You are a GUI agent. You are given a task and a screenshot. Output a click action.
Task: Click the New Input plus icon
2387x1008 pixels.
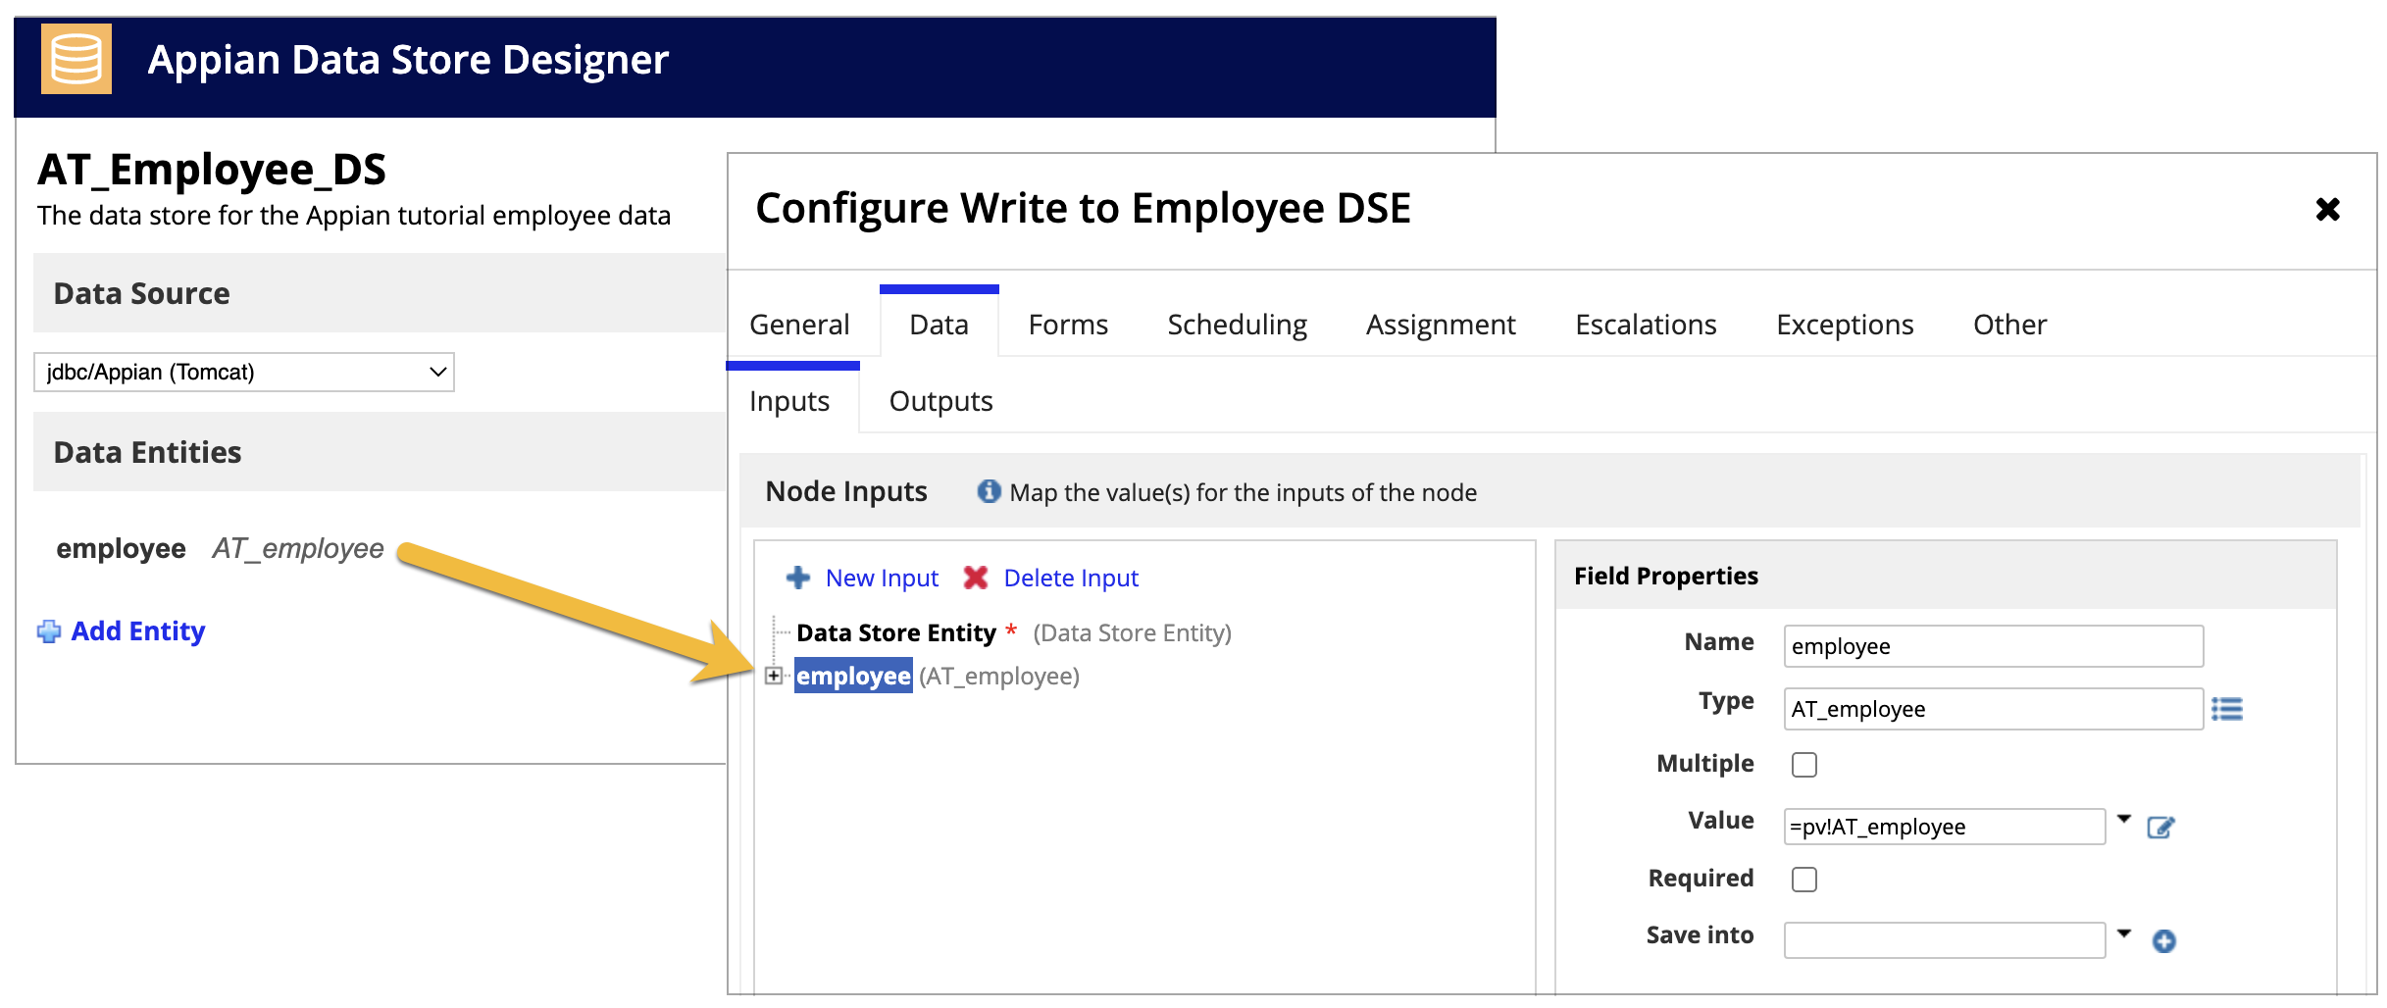pyautogui.click(x=798, y=578)
